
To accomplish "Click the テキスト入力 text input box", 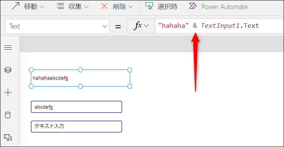I will [x=76, y=126].
